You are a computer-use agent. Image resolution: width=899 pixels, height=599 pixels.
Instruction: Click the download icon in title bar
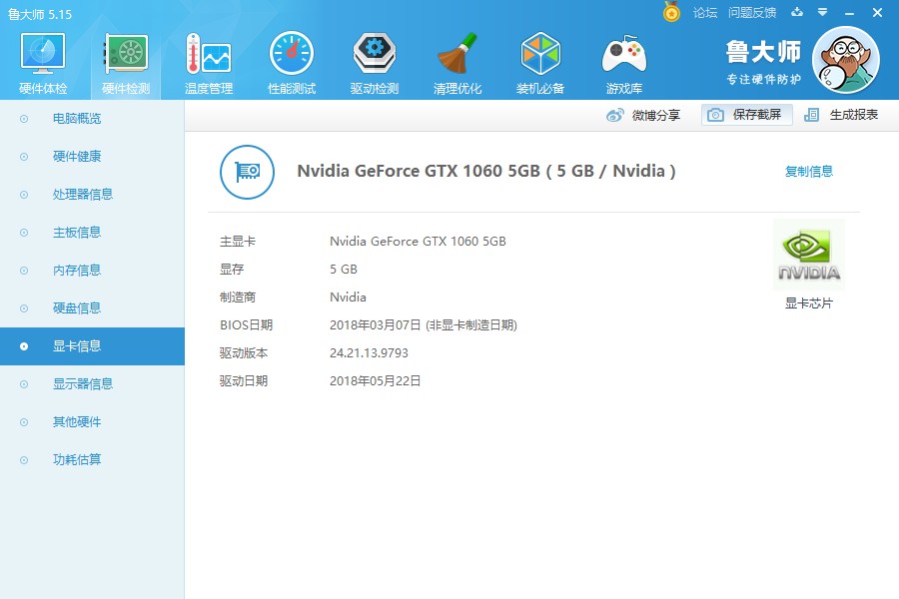click(x=796, y=14)
